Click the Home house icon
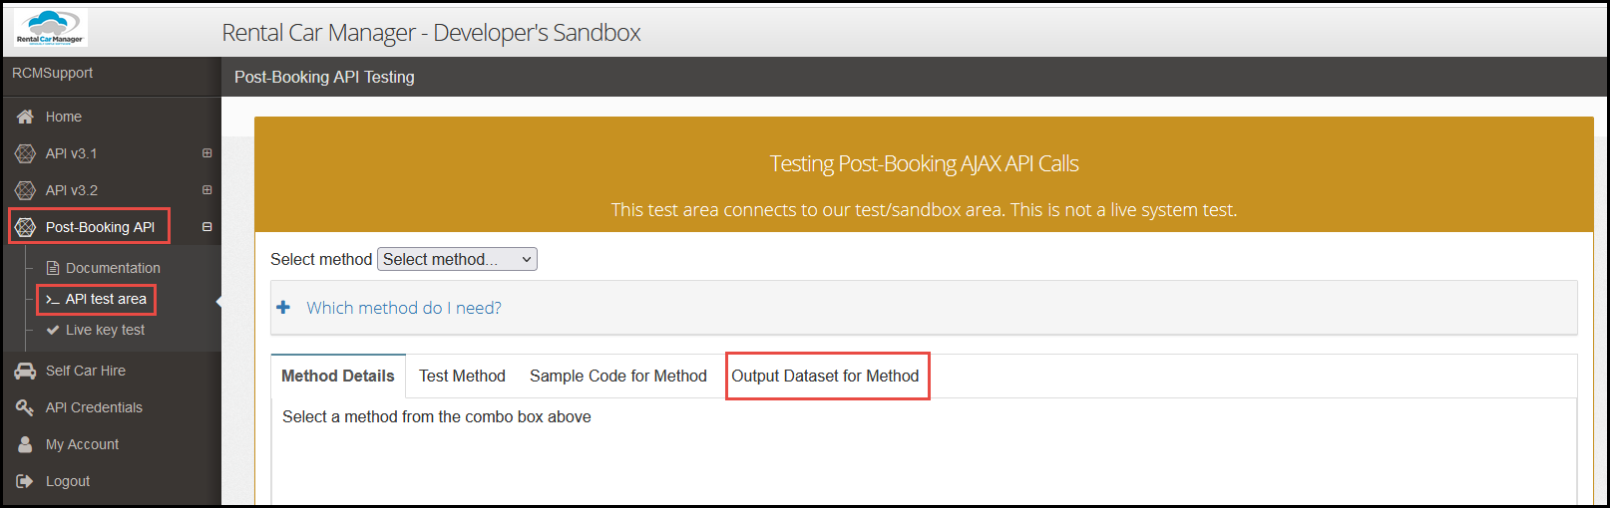This screenshot has width=1610, height=508. point(26,117)
